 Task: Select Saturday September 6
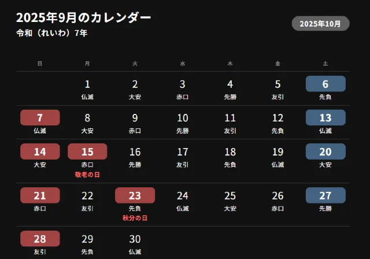coord(325,84)
